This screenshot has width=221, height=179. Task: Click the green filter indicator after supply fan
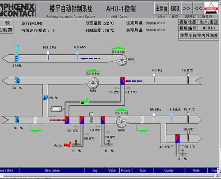(x=142, y=128)
